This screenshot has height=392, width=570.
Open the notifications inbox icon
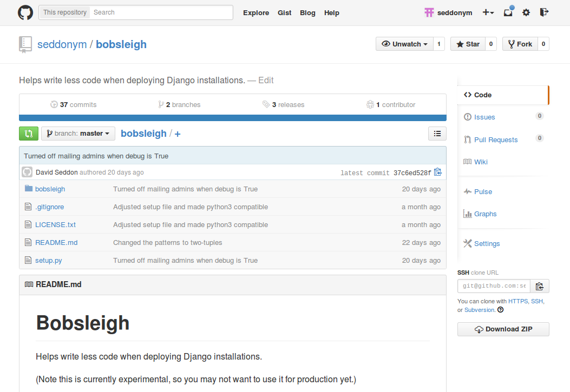click(508, 12)
